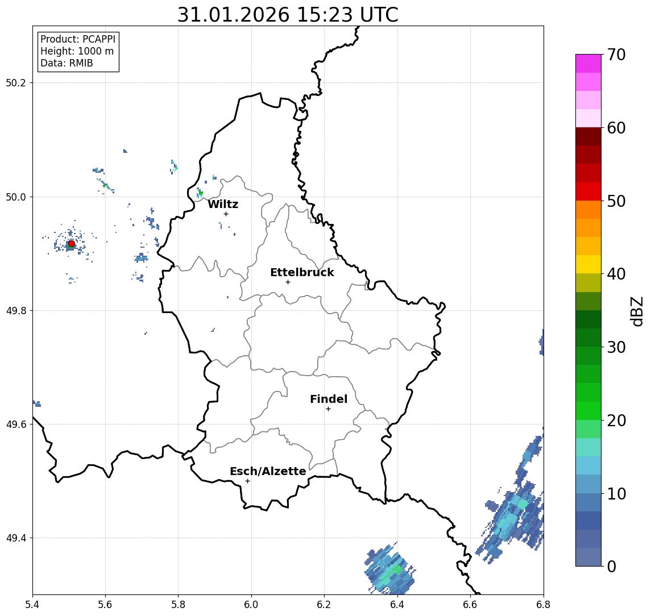Click the latitude tick label 49.8

tap(16, 310)
